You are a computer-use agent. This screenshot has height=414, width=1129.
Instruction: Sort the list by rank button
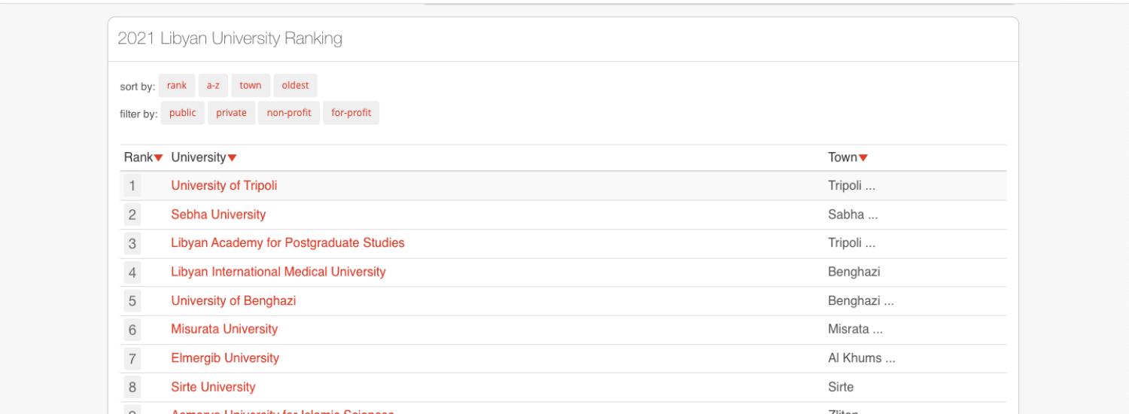pyautogui.click(x=177, y=85)
